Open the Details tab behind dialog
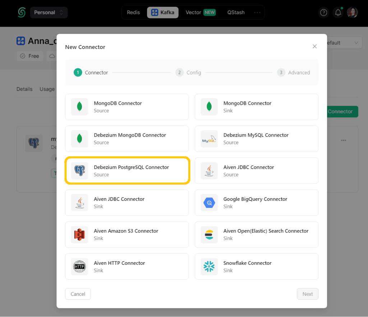This screenshot has width=368, height=317. point(24,89)
